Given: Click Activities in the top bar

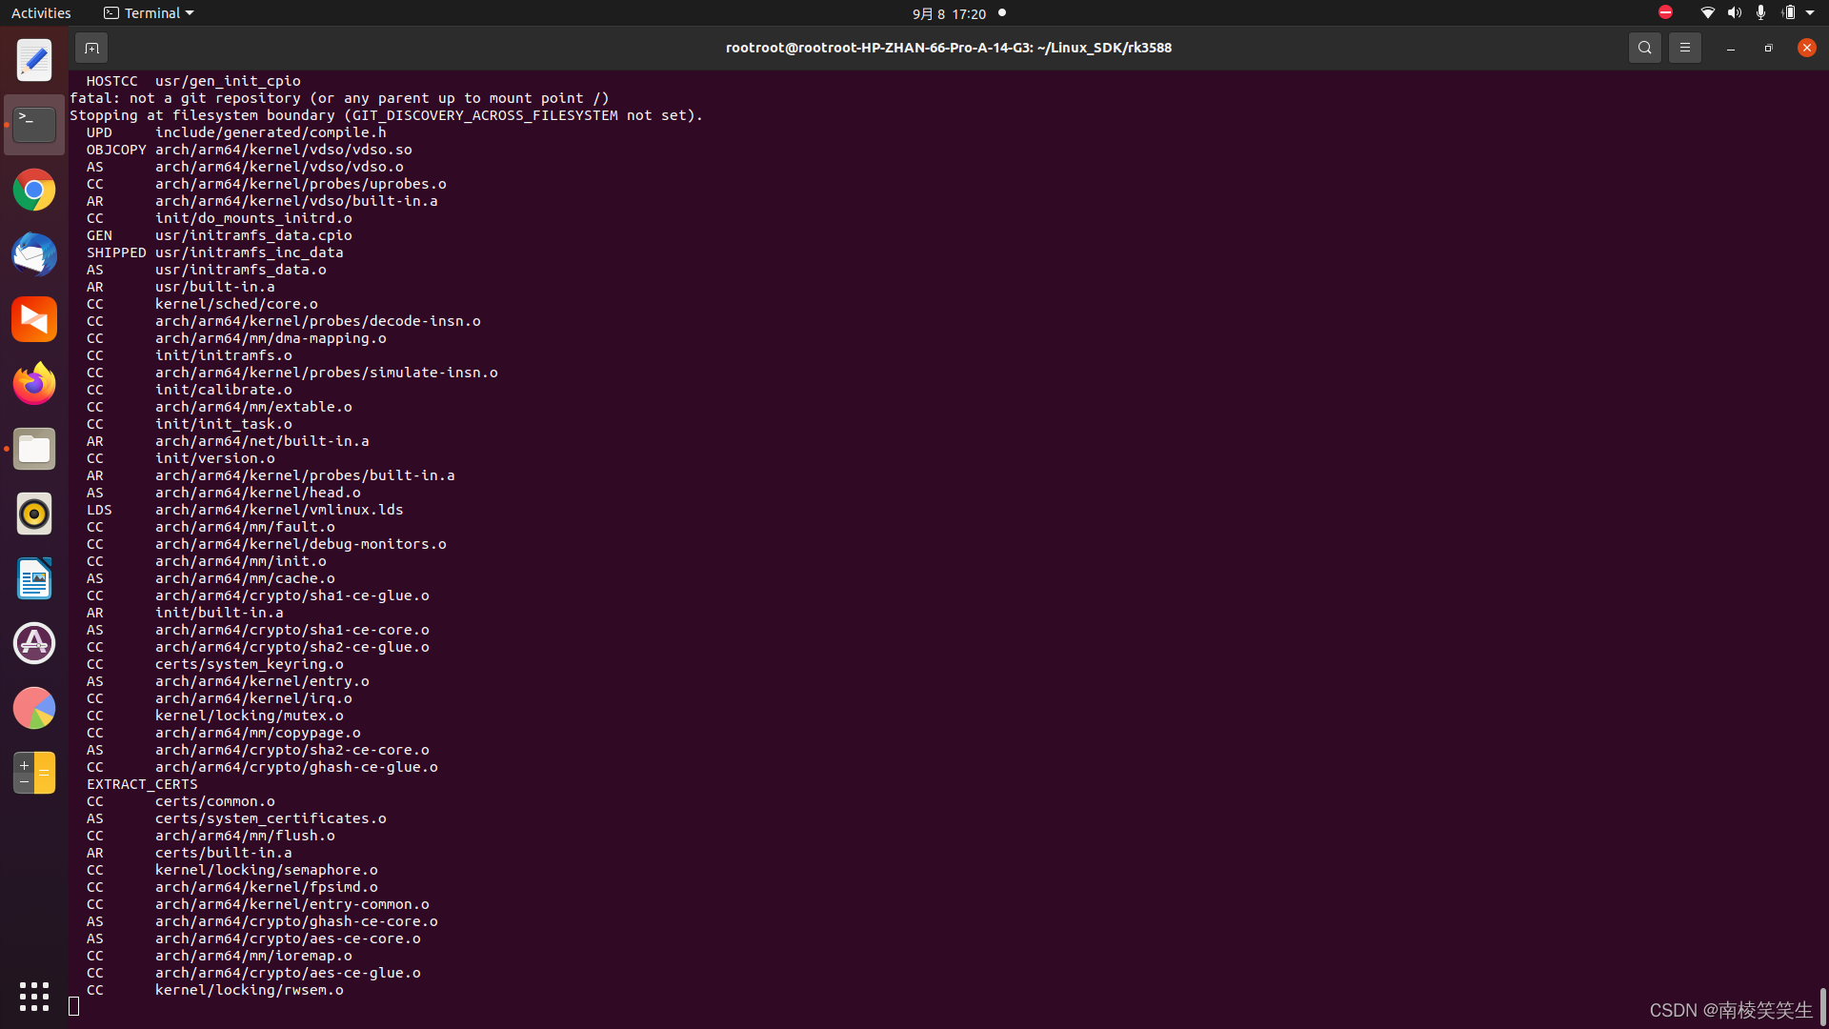Looking at the screenshot, I should 41,13.
